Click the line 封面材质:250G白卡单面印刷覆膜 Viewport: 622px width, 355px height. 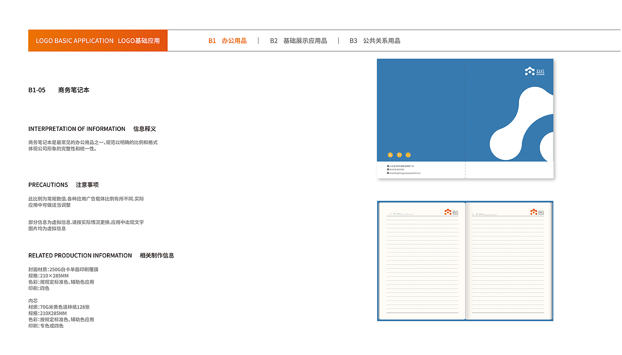pyautogui.click(x=64, y=269)
